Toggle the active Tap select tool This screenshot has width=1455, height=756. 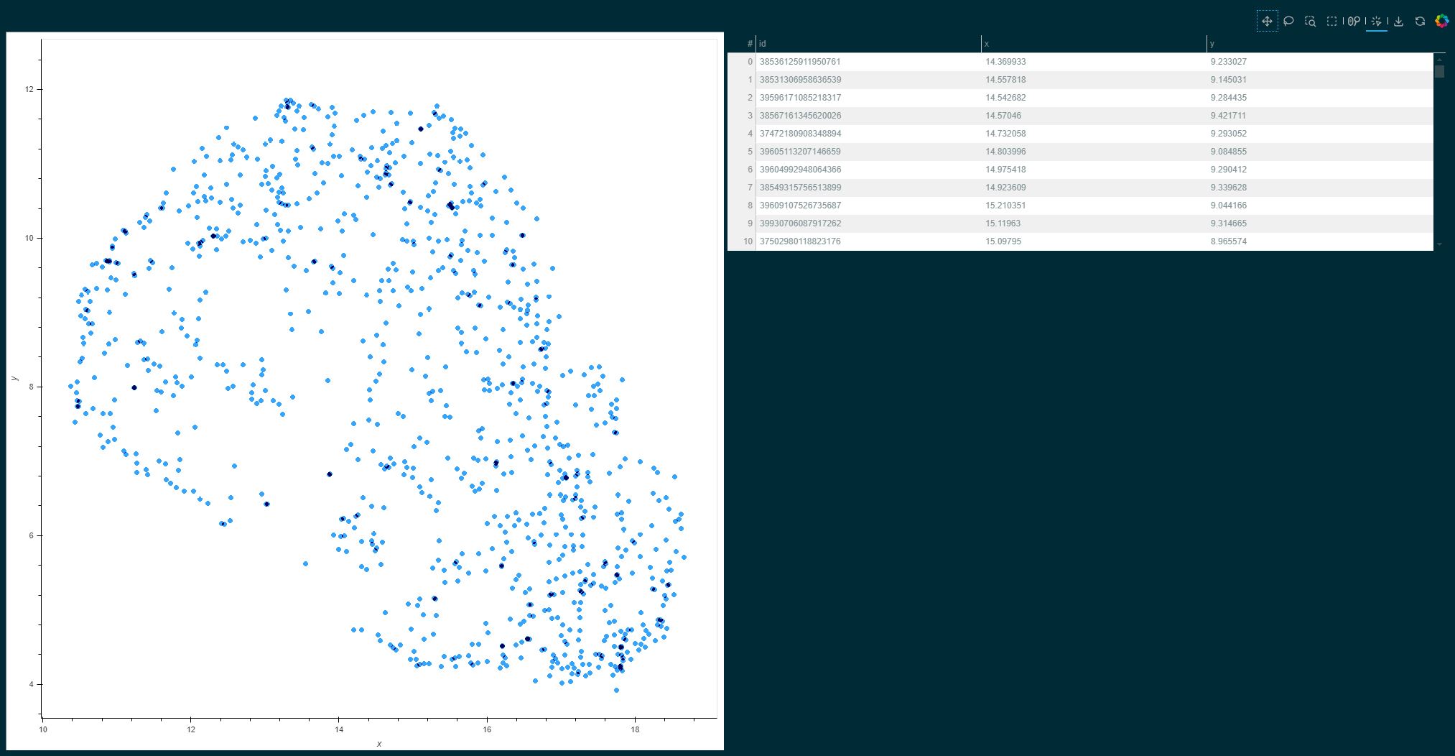(1376, 22)
